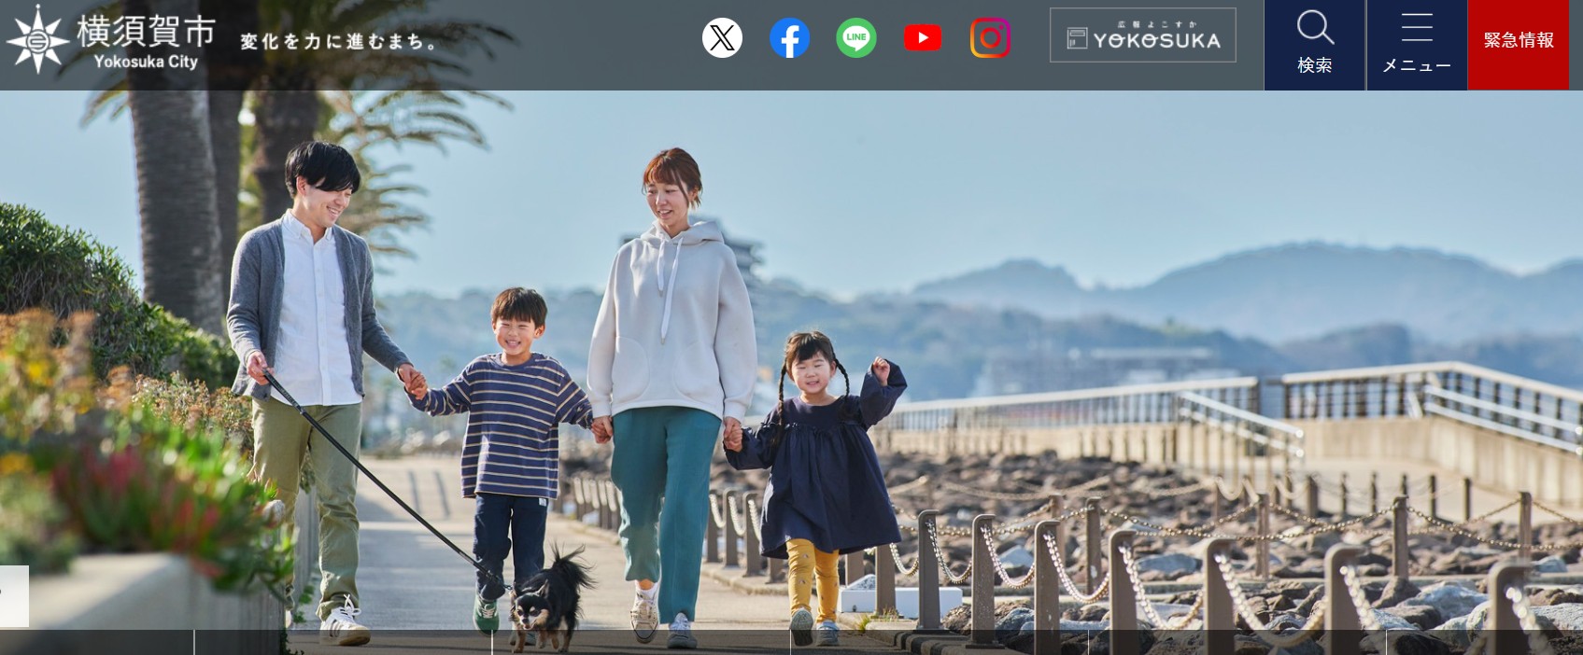Open the Instagram profile icon
1583x655 pixels.
tap(990, 38)
